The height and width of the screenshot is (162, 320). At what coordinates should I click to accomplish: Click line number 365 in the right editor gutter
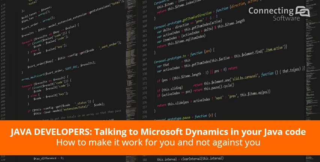(145, 50)
